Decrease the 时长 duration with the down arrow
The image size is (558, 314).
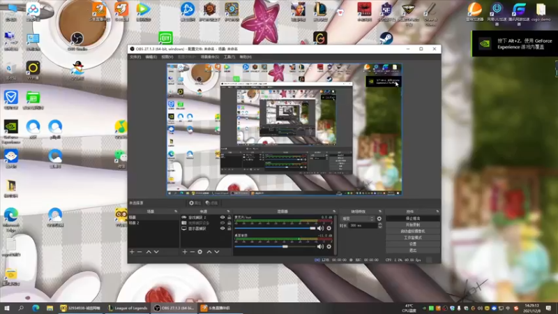point(379,227)
